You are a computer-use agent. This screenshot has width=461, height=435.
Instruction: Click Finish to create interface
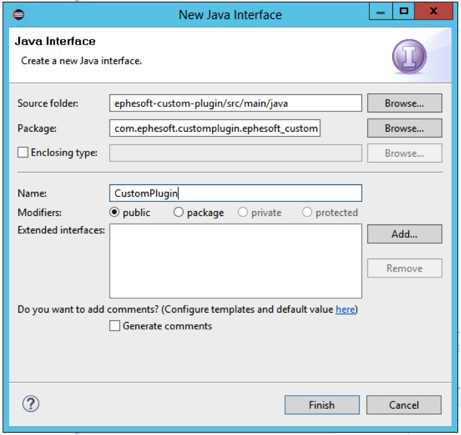tap(322, 405)
